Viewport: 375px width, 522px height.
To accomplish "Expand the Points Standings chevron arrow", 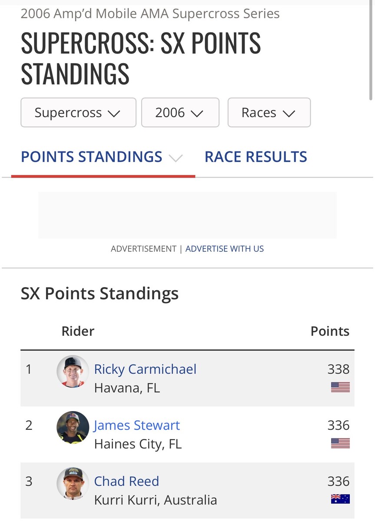I will click(176, 158).
